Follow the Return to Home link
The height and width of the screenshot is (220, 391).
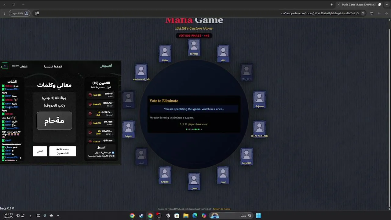point(222,209)
